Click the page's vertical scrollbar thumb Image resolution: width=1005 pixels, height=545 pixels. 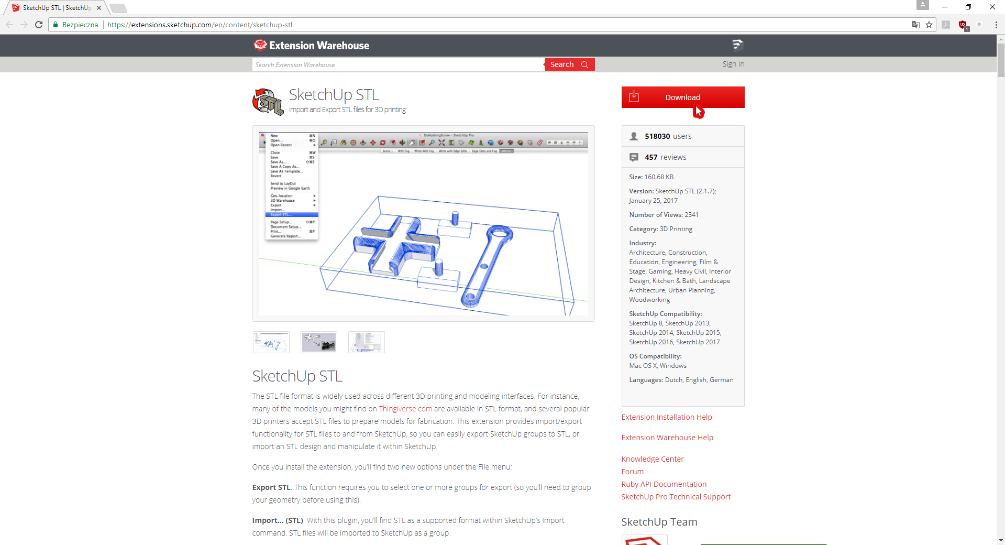(x=1000, y=60)
